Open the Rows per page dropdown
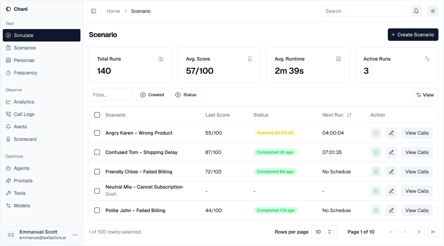 324,232
